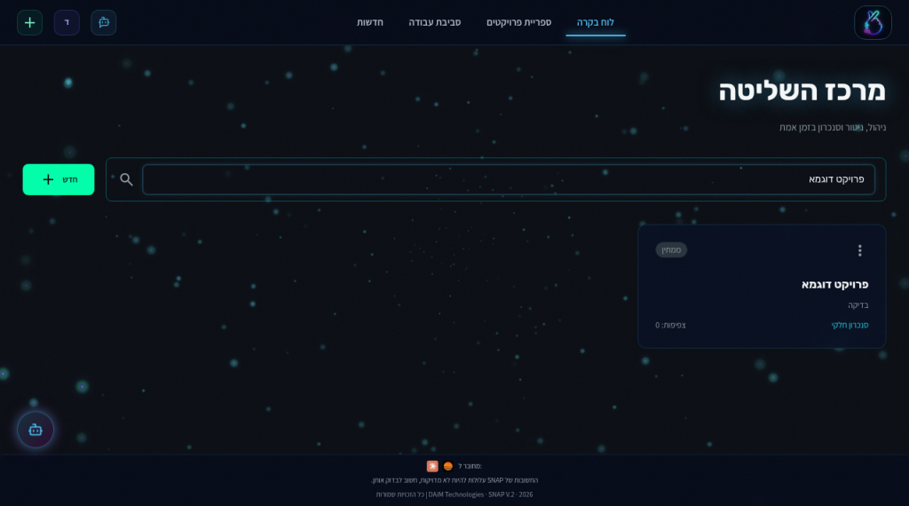Click the salmon starburst provider icon in footer

pyautogui.click(x=432, y=466)
